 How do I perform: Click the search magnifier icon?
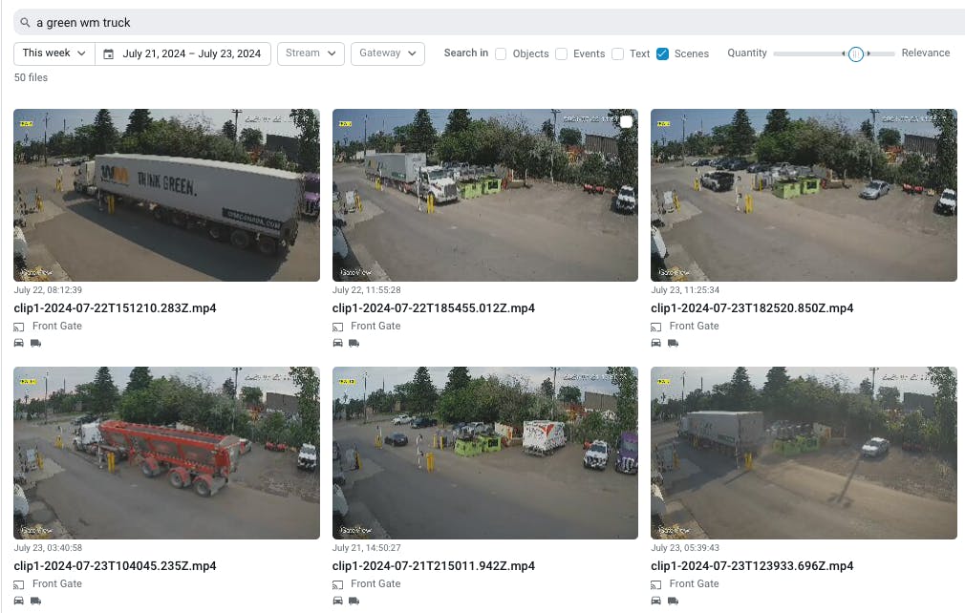pyautogui.click(x=25, y=22)
